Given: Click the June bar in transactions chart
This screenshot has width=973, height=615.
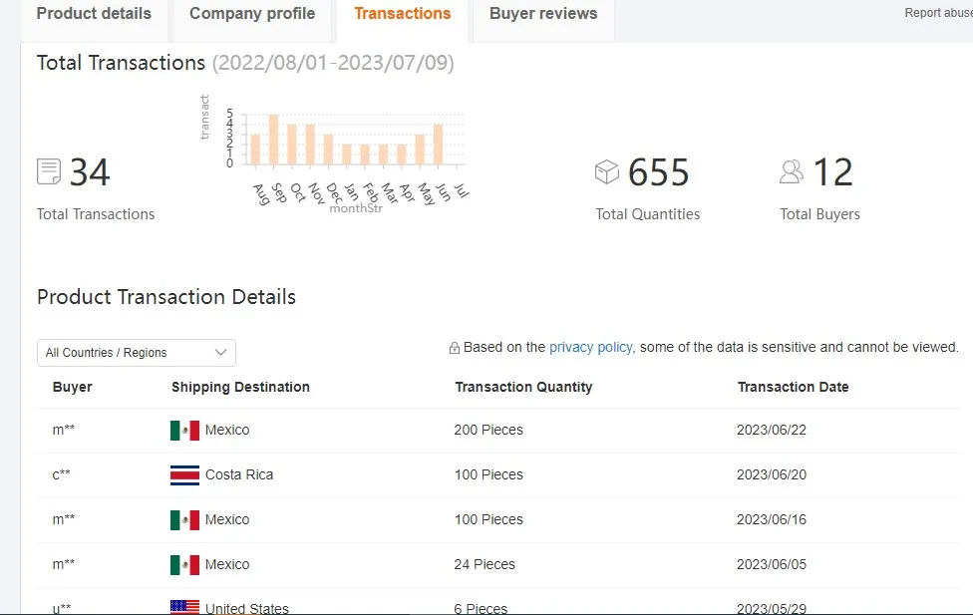Looking at the screenshot, I should (438, 145).
